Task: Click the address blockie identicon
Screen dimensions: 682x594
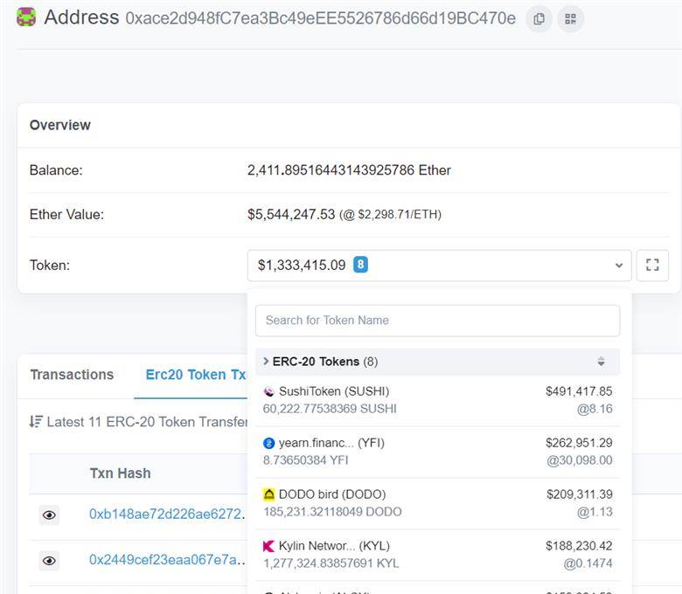Action: (26, 17)
